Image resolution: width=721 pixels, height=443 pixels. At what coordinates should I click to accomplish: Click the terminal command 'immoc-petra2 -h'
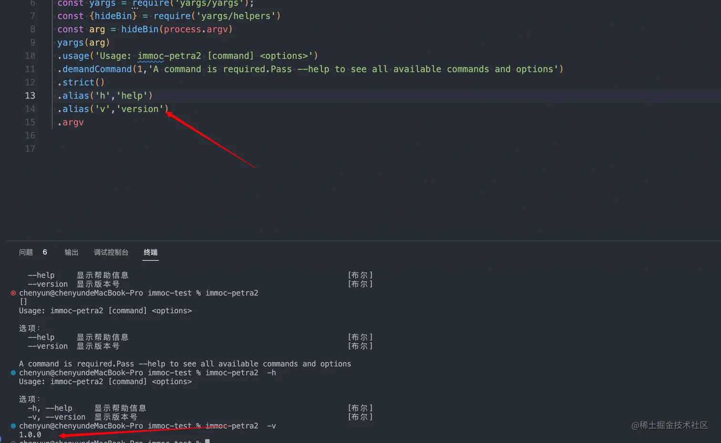pos(241,373)
